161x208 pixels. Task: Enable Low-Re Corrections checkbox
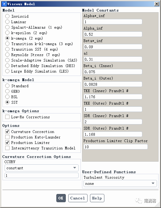[x=7, y=117]
